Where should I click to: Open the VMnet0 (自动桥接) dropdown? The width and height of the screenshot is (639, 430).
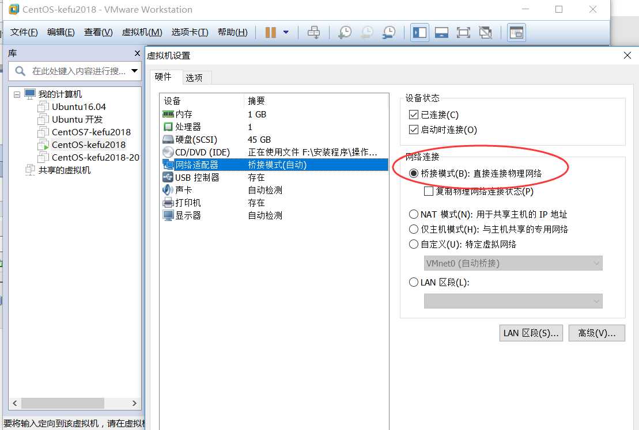point(513,263)
